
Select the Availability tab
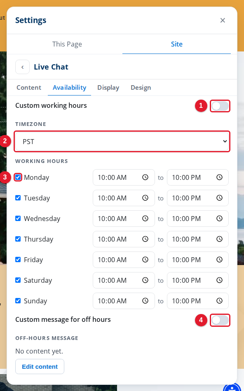pos(69,88)
